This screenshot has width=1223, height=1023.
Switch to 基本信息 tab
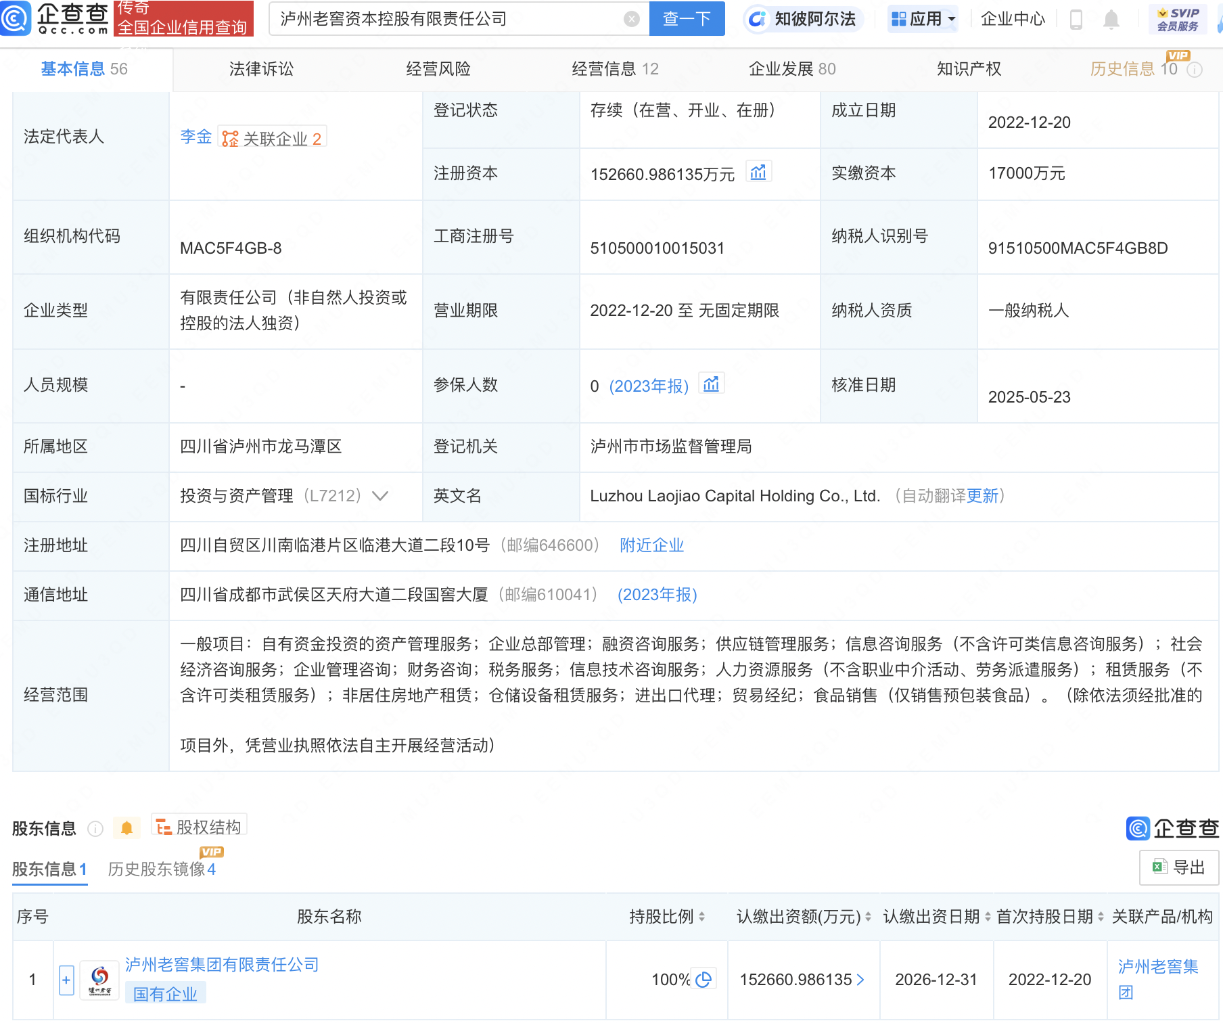(85, 69)
